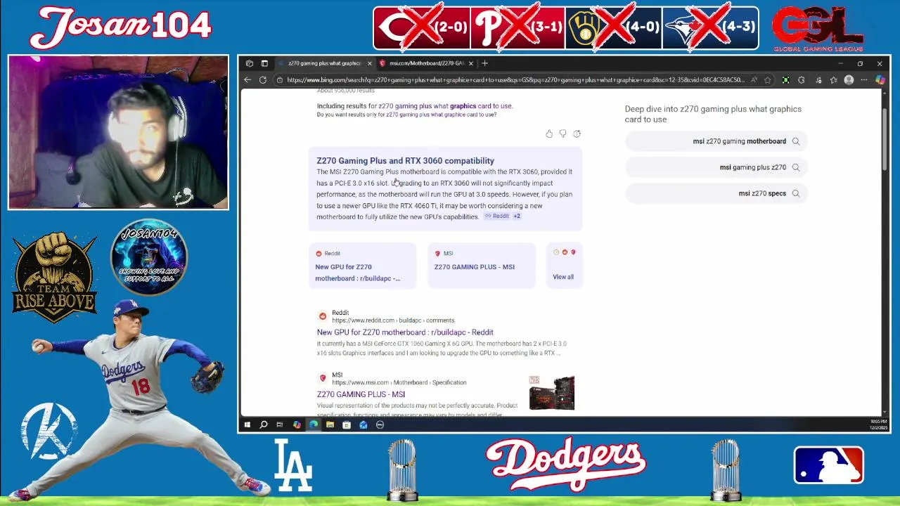
Task: Open Microsoft Edge from taskbar
Action: (x=314, y=424)
